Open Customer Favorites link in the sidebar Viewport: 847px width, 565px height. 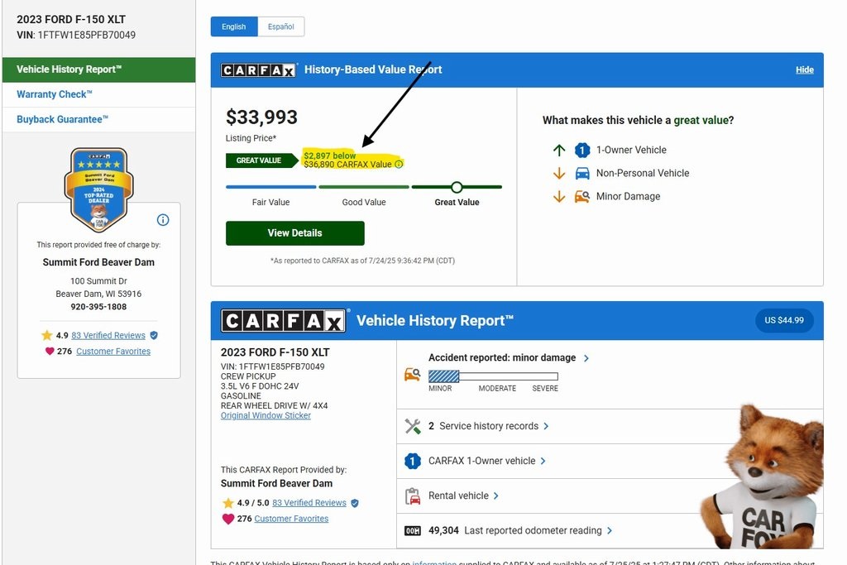click(x=113, y=351)
